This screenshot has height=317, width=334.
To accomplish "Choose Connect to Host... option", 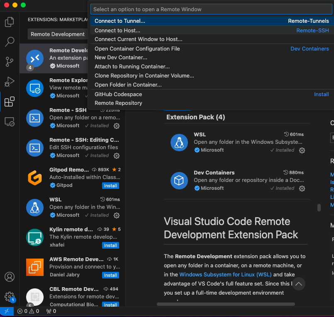I will 212,30.
